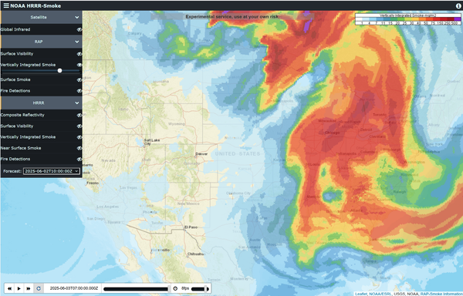This screenshot has width=463, height=296.
Task: Start the animation with the play button
Action: pyautogui.click(x=19, y=288)
